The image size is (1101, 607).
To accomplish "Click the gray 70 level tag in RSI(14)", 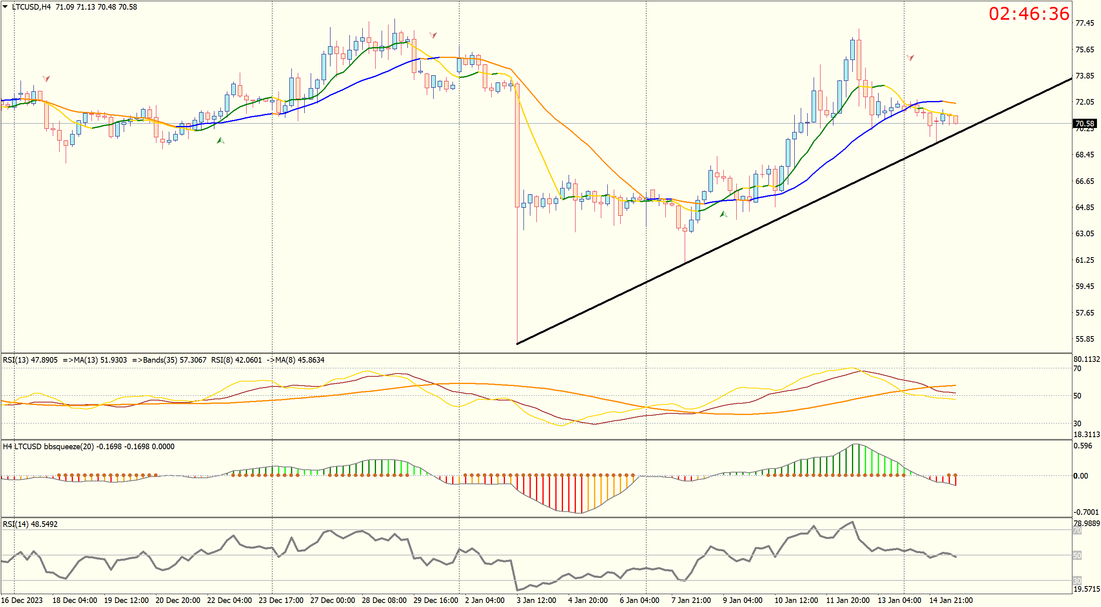I will tap(1078, 531).
